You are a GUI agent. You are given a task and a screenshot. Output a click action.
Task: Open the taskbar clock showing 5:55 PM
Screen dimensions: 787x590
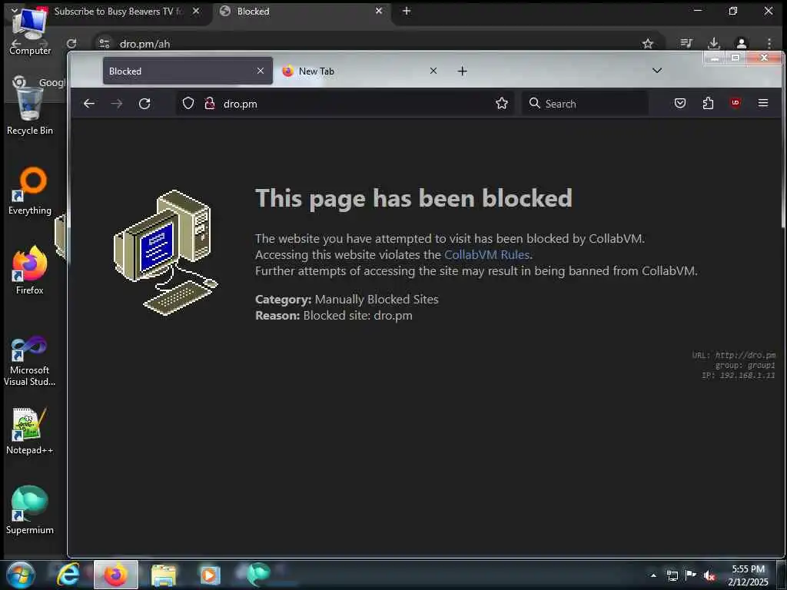pyautogui.click(x=748, y=575)
